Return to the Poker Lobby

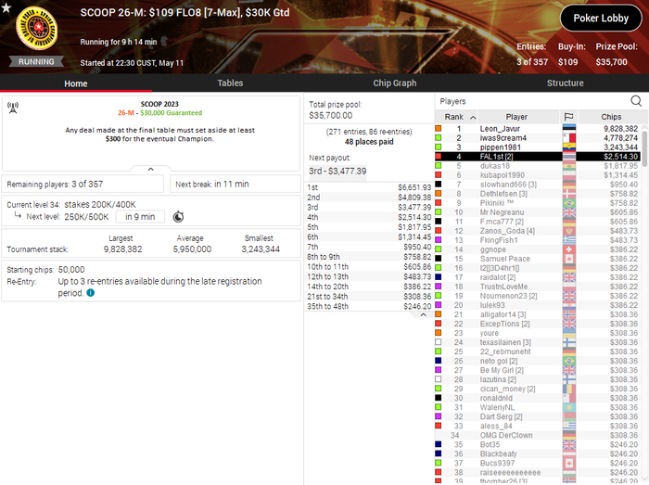pos(601,19)
